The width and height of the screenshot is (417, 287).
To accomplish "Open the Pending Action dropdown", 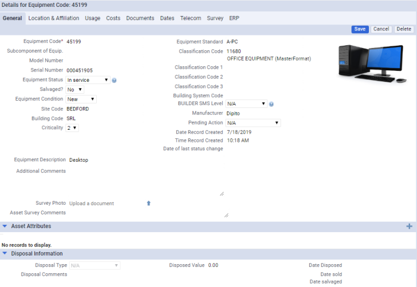I will pyautogui.click(x=253, y=123).
